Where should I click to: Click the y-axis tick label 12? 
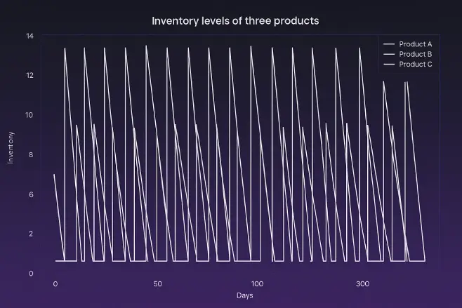pos(29,75)
